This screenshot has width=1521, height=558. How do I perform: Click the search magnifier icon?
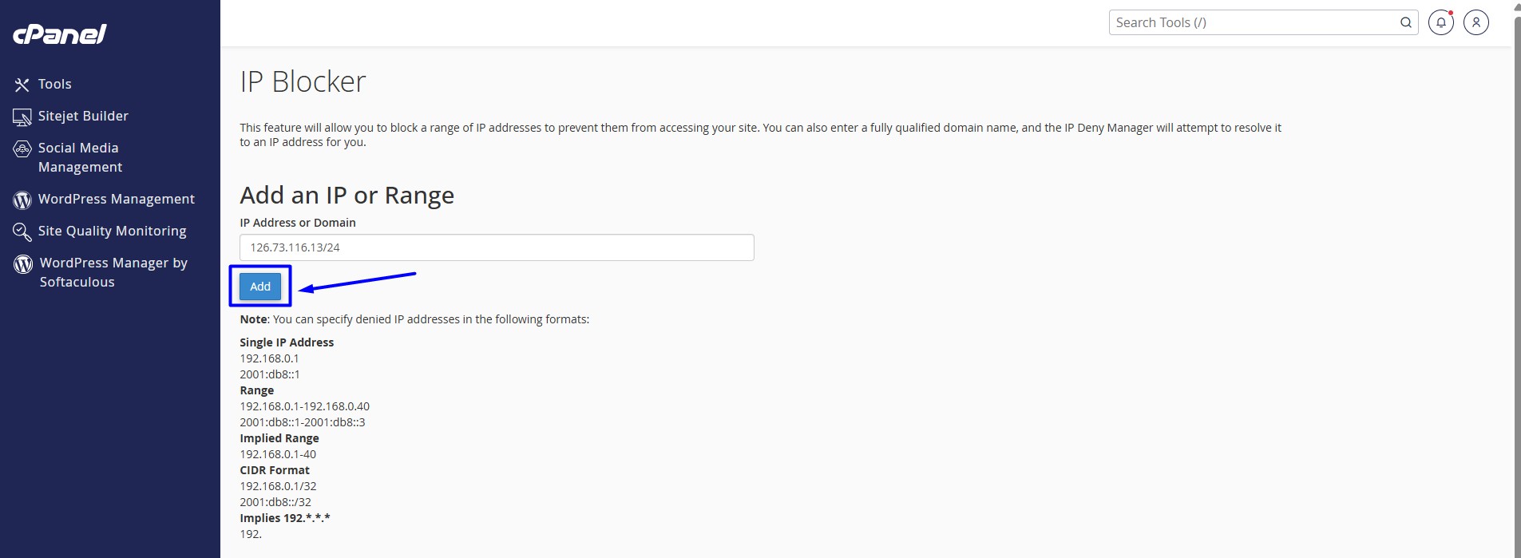pos(1406,22)
